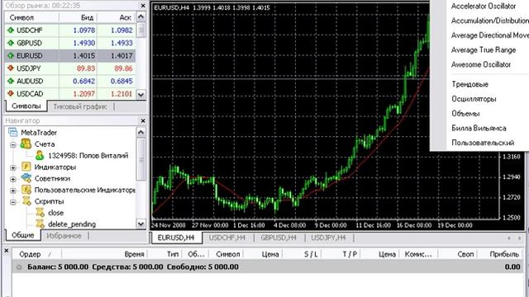Click the Market Watch scroll up arrow
Screen dimensions: 529x297
pos(141,16)
